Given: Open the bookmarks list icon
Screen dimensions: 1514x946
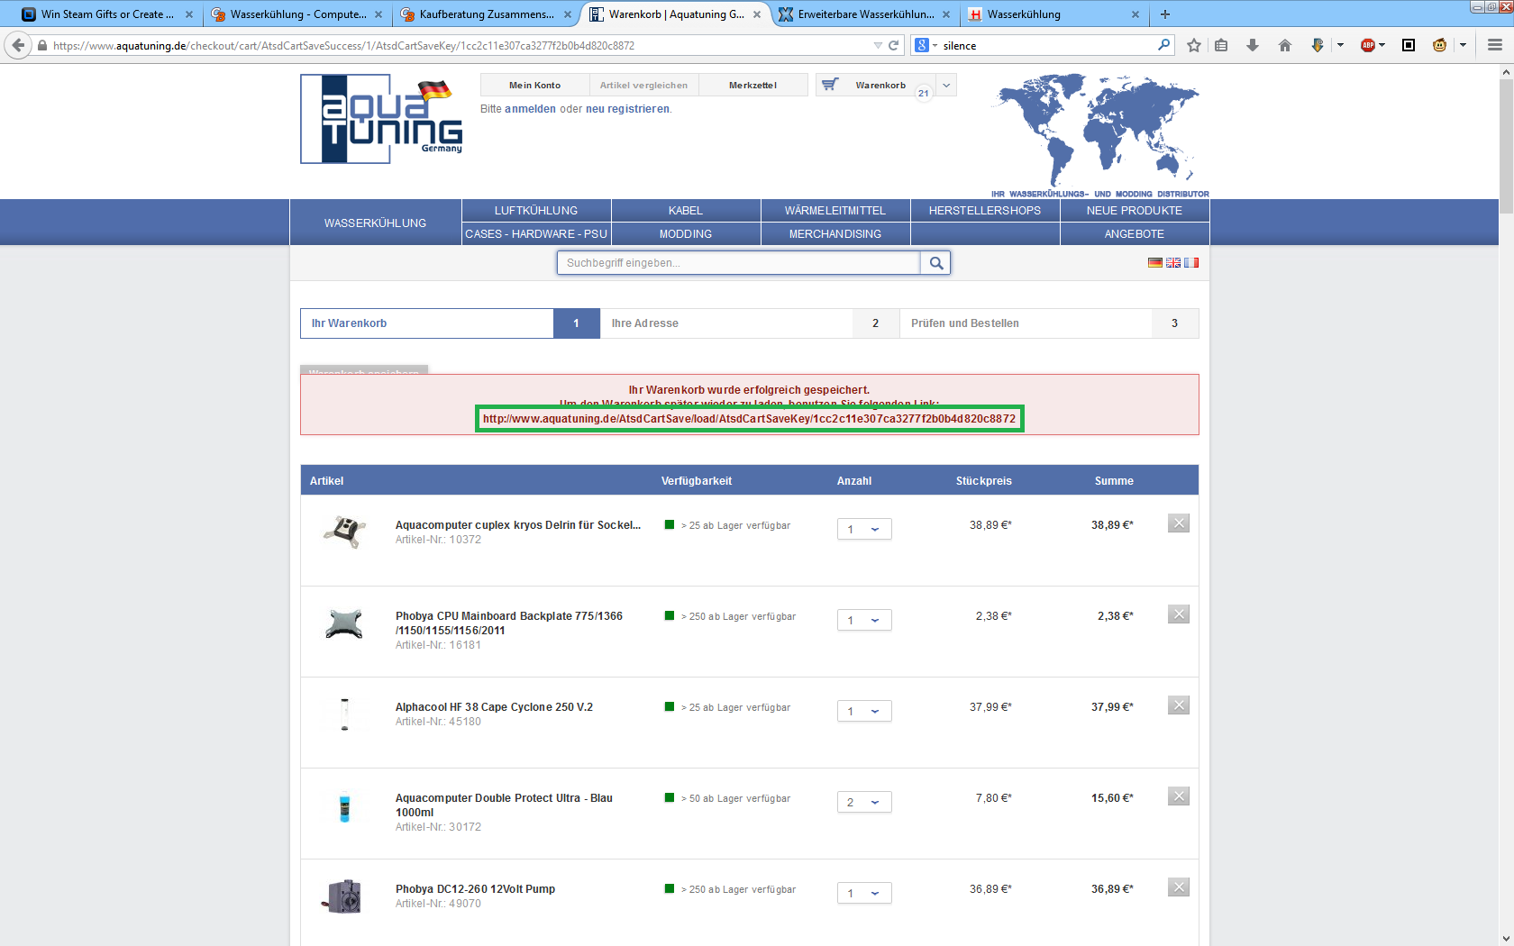Looking at the screenshot, I should point(1221,45).
